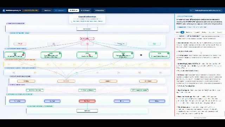225x127 pixels.
Task: Collapse the bottom green section header above the final node
Action: point(40,106)
